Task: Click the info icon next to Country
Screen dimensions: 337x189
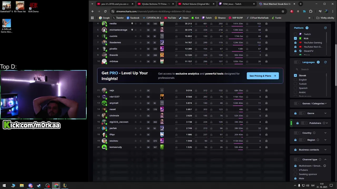Action: (x=314, y=133)
